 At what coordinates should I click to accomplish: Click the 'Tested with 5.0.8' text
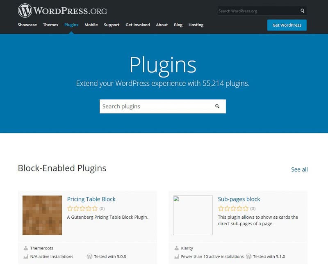pos(110,256)
